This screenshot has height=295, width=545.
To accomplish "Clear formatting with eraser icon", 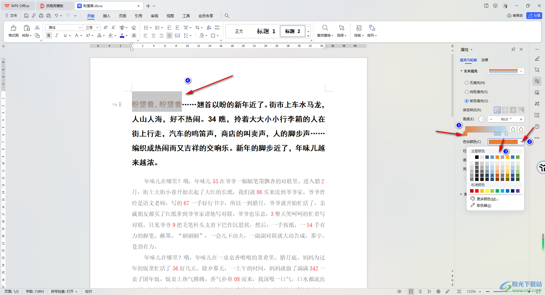I will pos(134,28).
